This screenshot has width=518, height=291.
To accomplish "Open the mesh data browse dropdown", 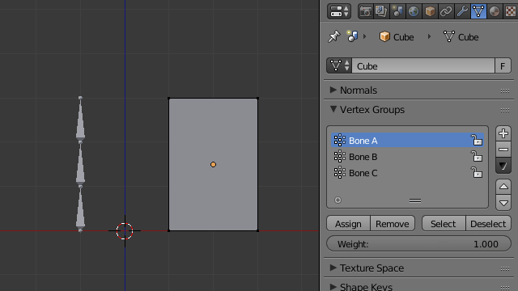I will coord(339,65).
